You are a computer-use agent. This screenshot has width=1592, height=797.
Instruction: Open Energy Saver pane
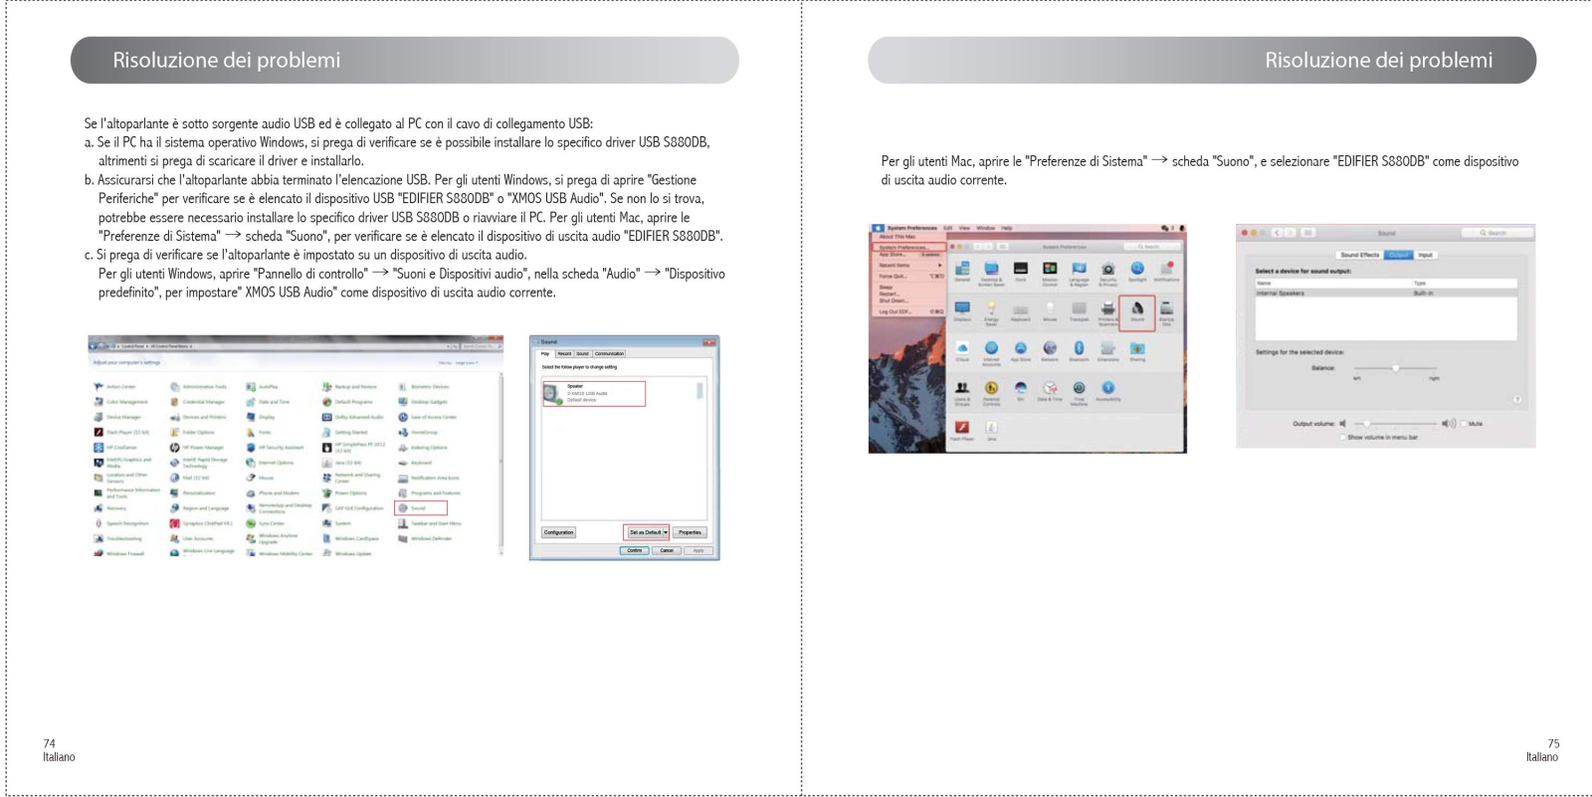[991, 313]
